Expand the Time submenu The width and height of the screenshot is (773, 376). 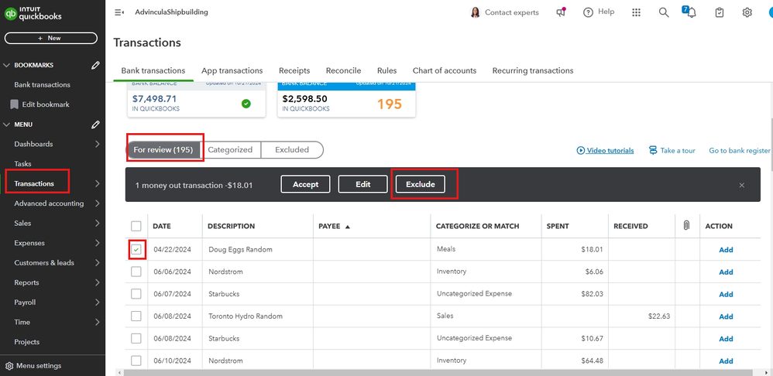coord(97,322)
